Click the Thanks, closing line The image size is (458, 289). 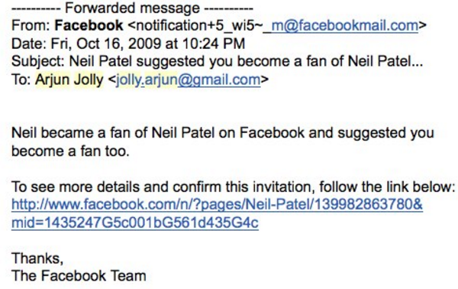pos(37,258)
